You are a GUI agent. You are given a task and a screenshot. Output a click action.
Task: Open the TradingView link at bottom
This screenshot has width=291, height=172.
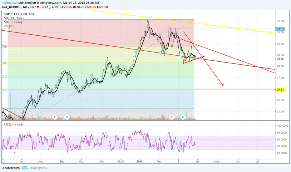[x=38, y=168]
